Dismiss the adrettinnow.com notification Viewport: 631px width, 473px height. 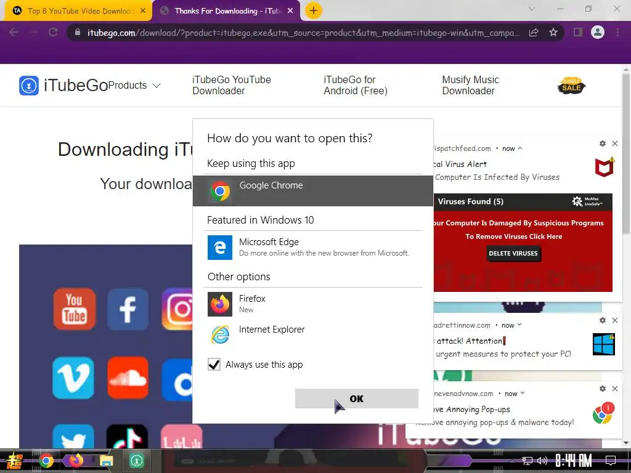pyautogui.click(x=615, y=320)
